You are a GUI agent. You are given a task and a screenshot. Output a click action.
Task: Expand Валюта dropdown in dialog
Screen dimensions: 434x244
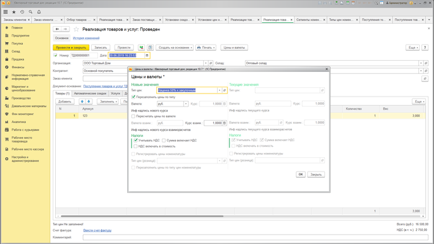pos(186,104)
